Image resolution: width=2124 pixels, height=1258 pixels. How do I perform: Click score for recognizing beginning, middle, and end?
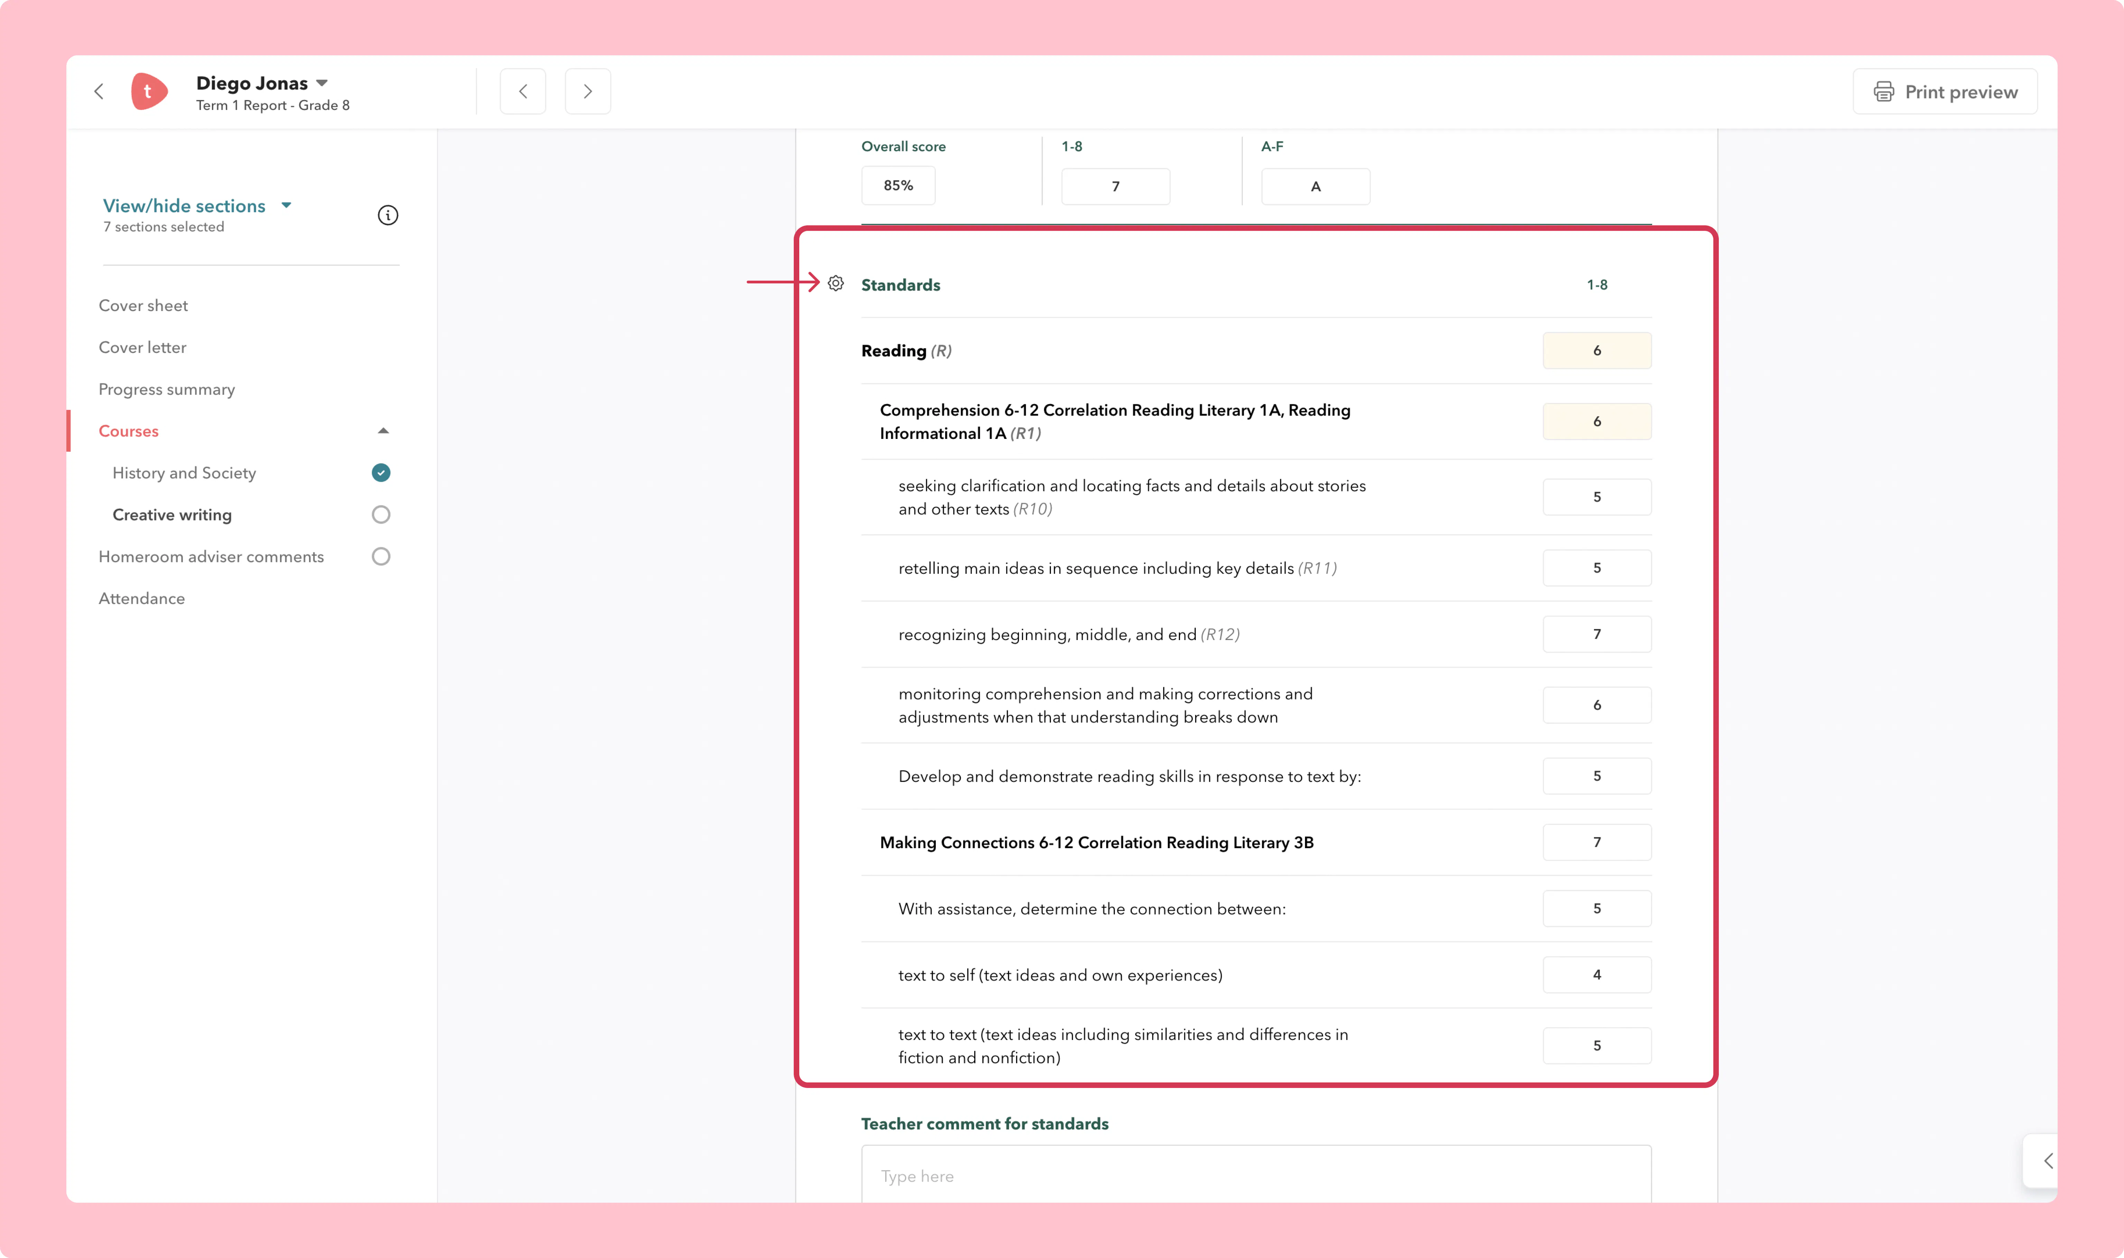point(1597,634)
